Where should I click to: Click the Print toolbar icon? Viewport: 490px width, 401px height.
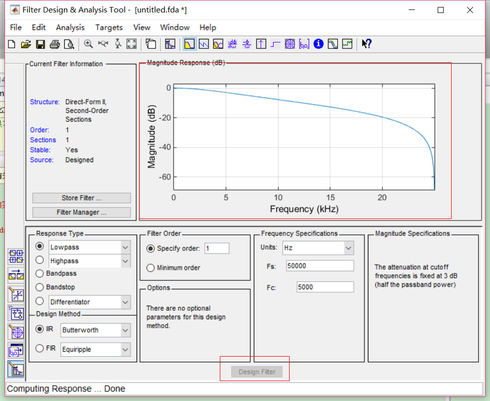55,44
